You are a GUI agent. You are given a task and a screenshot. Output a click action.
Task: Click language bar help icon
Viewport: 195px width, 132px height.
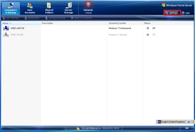pyautogui.click(x=189, y=122)
